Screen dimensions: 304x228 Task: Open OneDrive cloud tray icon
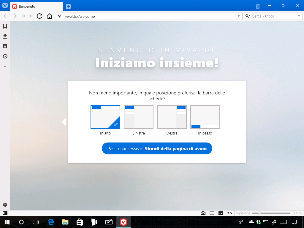point(251,222)
